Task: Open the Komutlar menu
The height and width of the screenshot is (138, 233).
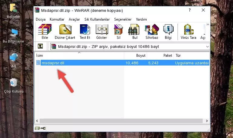Action: tap(57, 19)
